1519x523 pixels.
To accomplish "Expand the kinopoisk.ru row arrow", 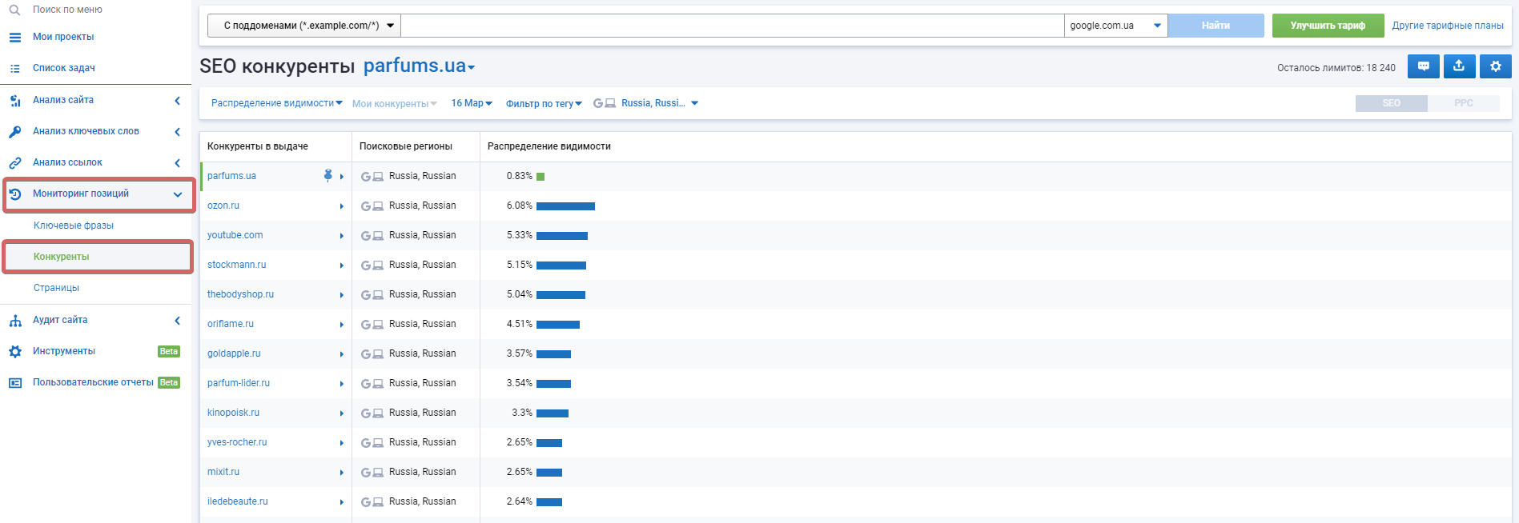I will pos(342,413).
